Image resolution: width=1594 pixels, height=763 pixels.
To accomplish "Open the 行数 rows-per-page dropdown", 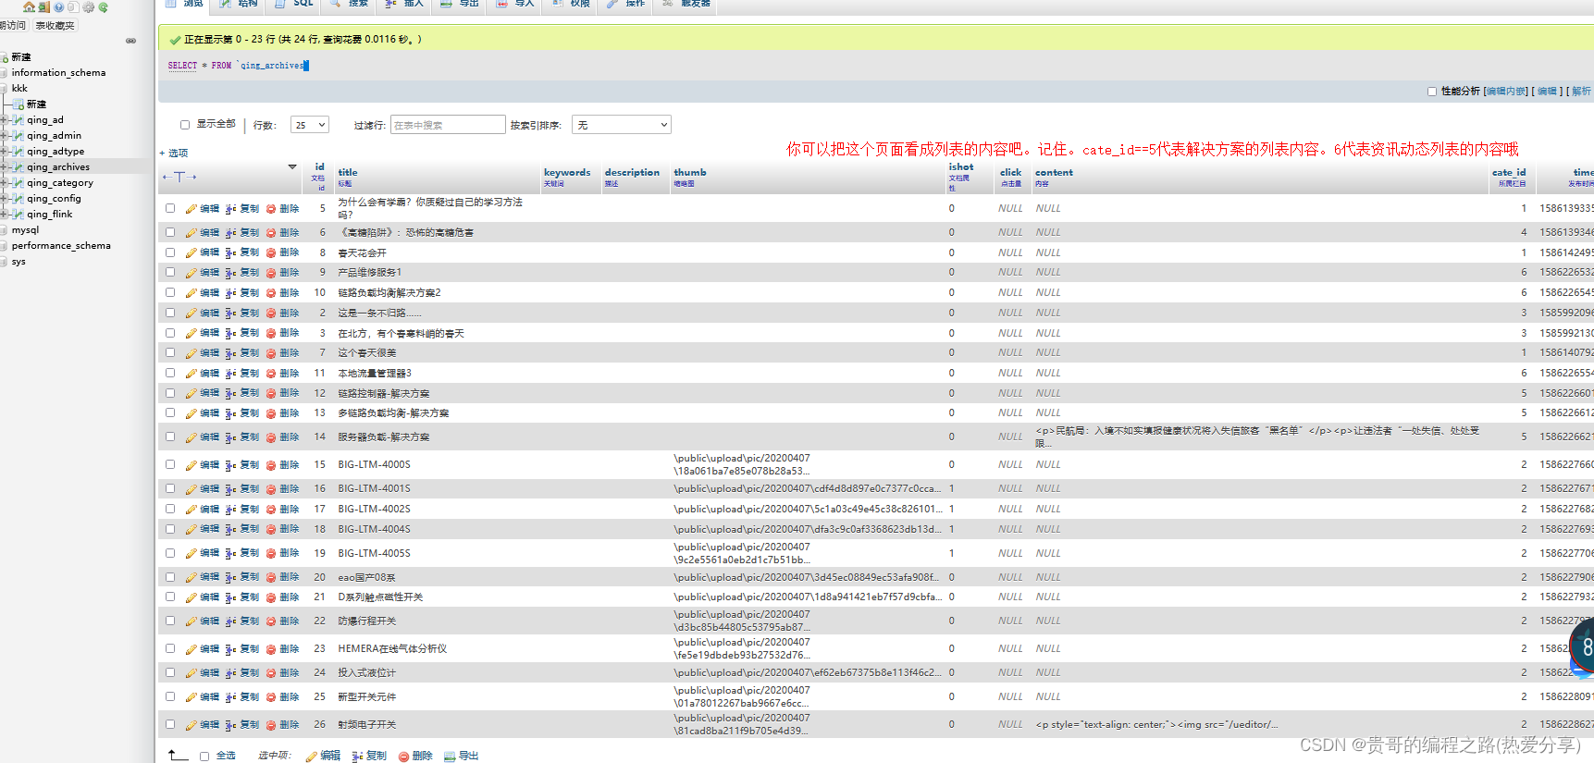I will pyautogui.click(x=310, y=125).
